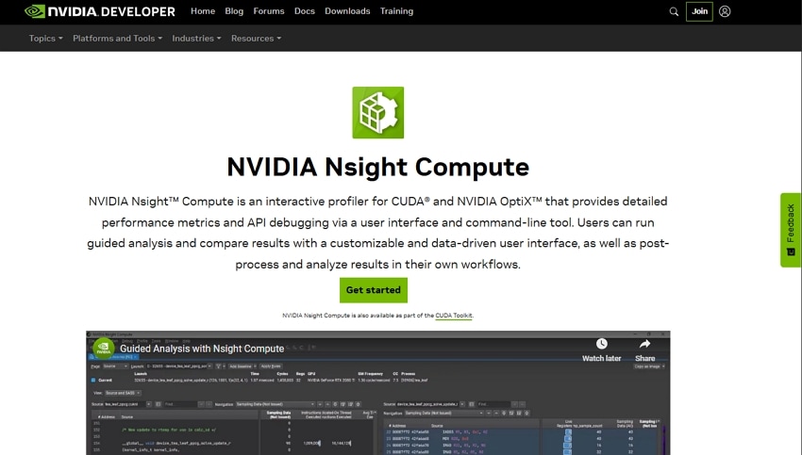802x455 pixels.
Task: Click the Nsight Compute green cube icon
Action: pos(378,112)
